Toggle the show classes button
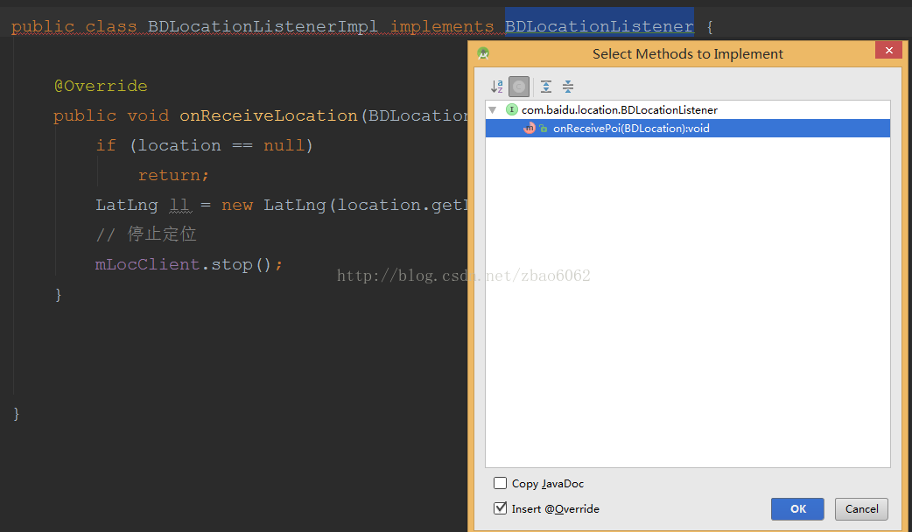The width and height of the screenshot is (912, 532). [519, 87]
